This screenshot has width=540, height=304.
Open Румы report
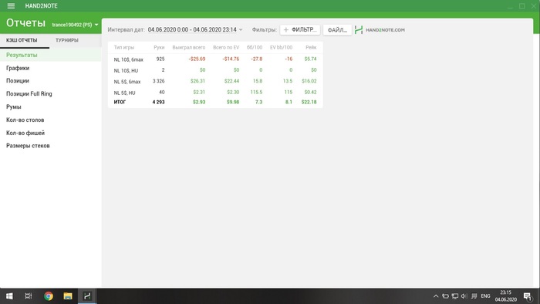click(50, 106)
